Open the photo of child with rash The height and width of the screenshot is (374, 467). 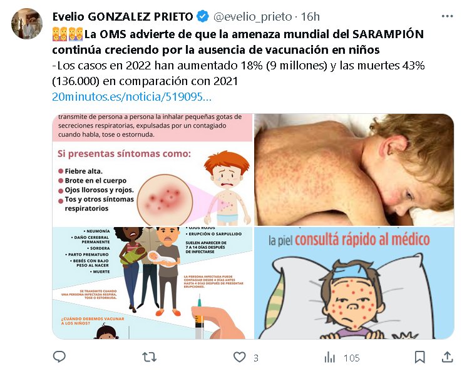point(354,169)
